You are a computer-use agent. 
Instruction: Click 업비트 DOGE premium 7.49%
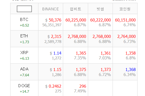pos(80,91)
